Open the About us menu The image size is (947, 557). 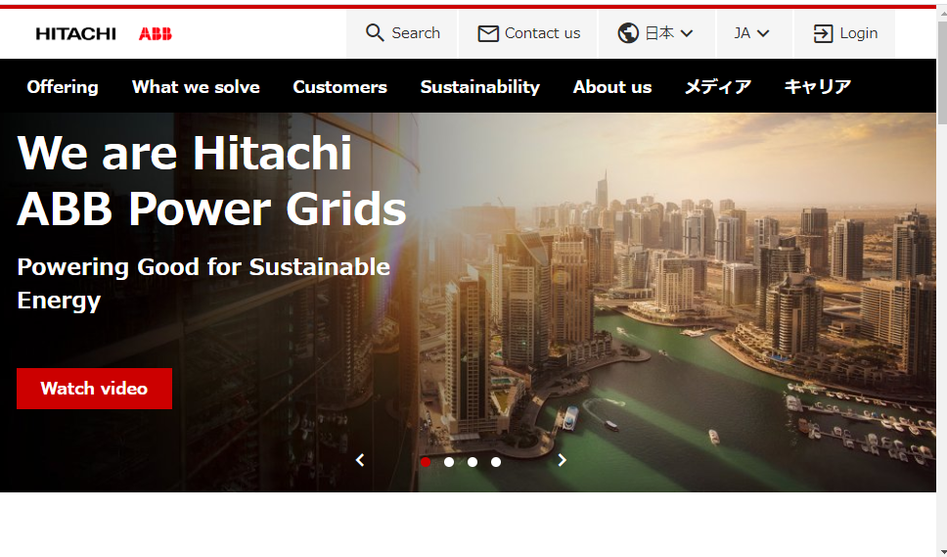coord(612,87)
